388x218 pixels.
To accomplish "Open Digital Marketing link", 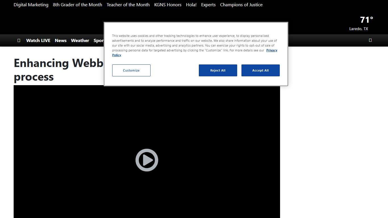I will tap(31, 5).
